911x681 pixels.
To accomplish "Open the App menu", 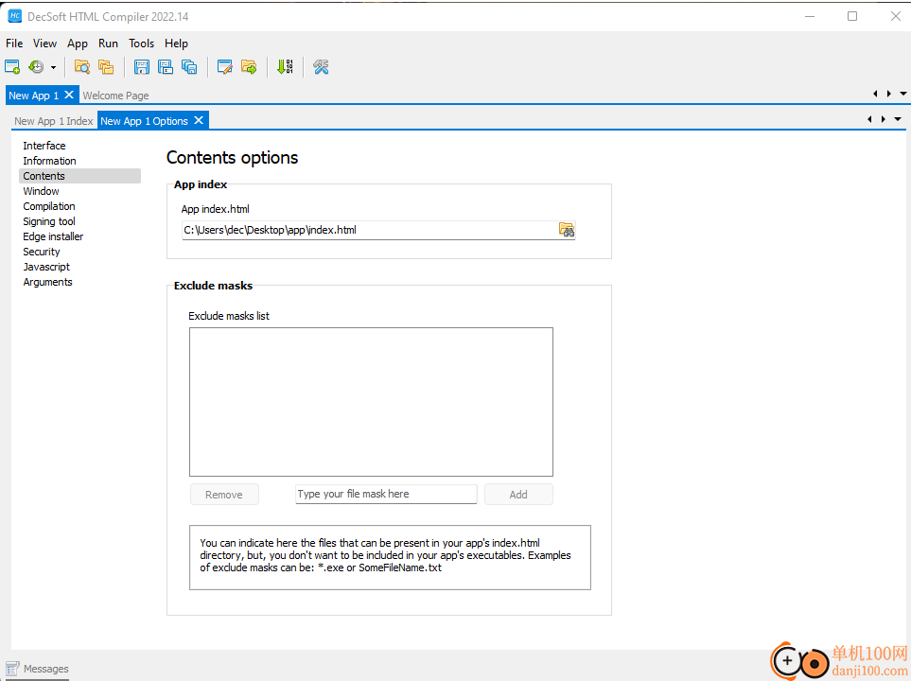I will [x=78, y=44].
